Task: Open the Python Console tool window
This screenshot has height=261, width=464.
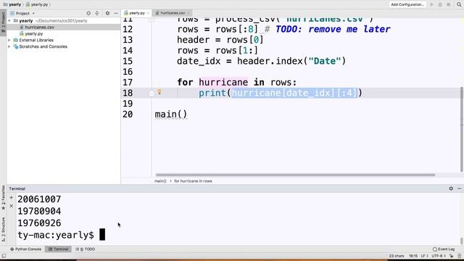Action: 26,249
